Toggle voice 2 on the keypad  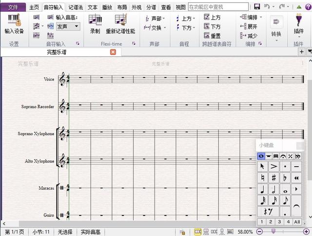271,222
